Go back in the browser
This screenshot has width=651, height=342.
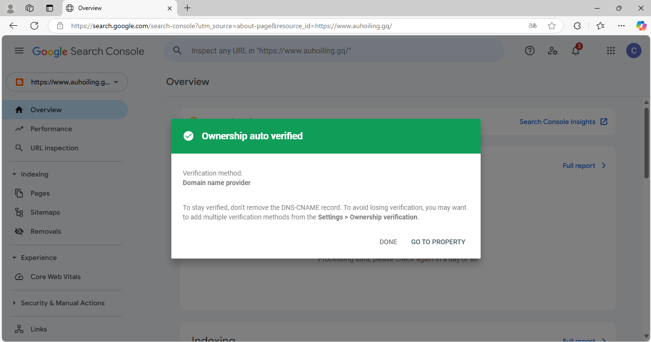tap(13, 26)
